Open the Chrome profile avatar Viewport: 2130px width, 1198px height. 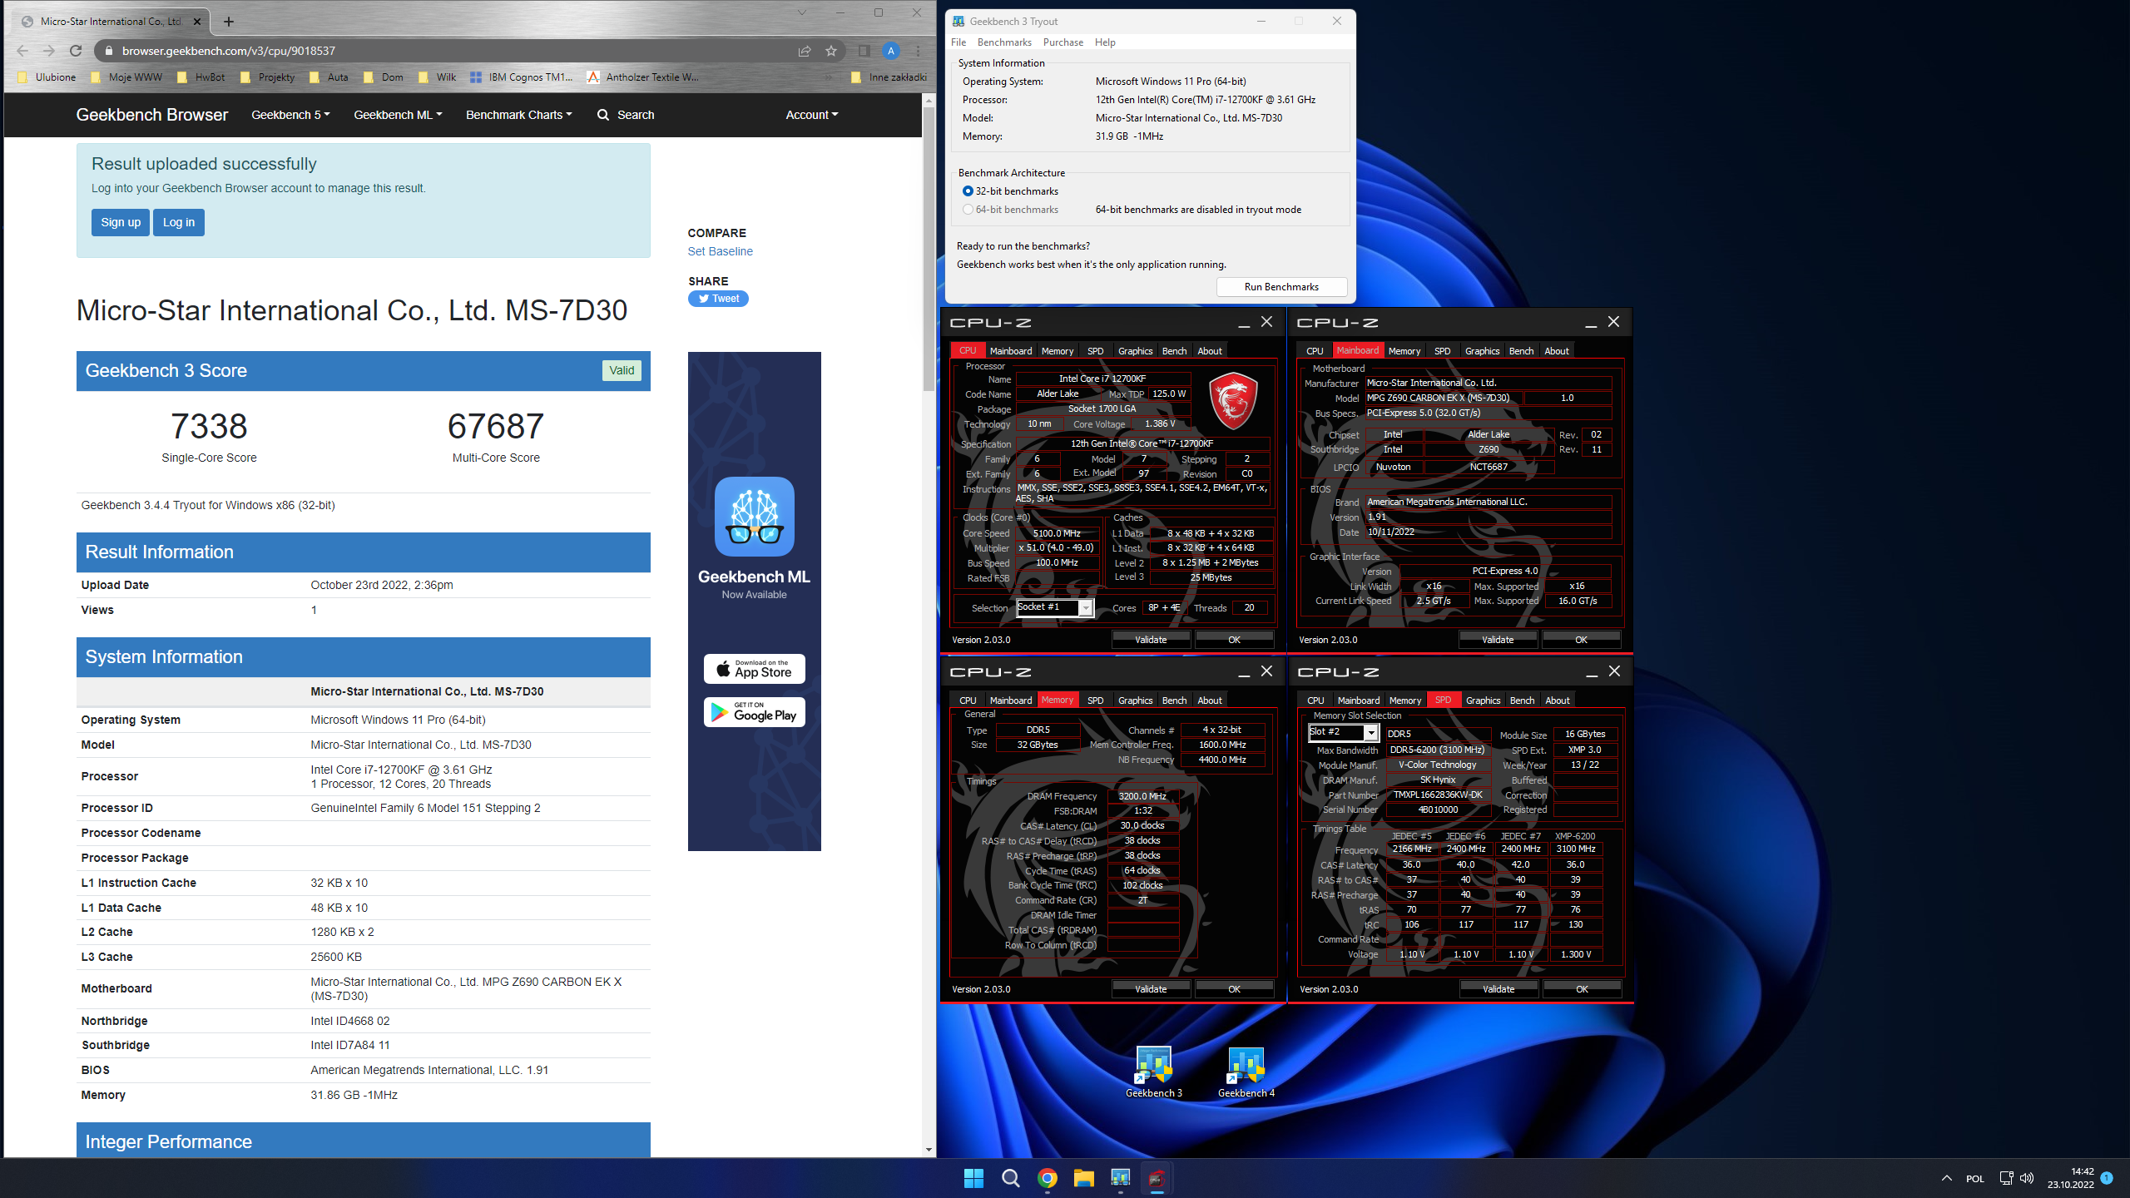pyautogui.click(x=890, y=51)
